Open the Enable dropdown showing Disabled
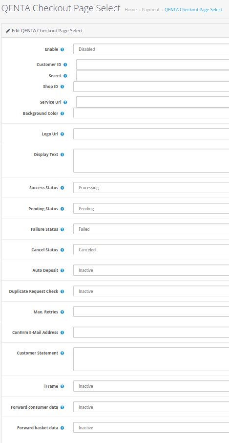The width and height of the screenshot is (229, 443). click(x=151, y=49)
